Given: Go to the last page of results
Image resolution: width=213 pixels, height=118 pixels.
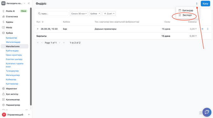Looking at the screenshot, I should point(64,43).
